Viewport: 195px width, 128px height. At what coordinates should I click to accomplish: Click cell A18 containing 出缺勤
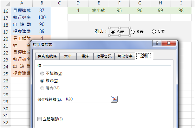[x=22, y=24]
